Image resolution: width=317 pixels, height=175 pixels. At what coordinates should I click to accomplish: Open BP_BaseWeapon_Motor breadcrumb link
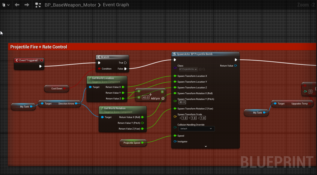(70, 5)
